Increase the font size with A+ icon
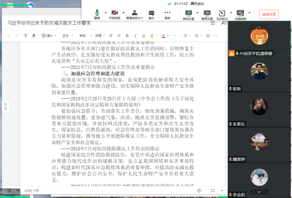The height and width of the screenshot is (198, 292). pos(111,35)
